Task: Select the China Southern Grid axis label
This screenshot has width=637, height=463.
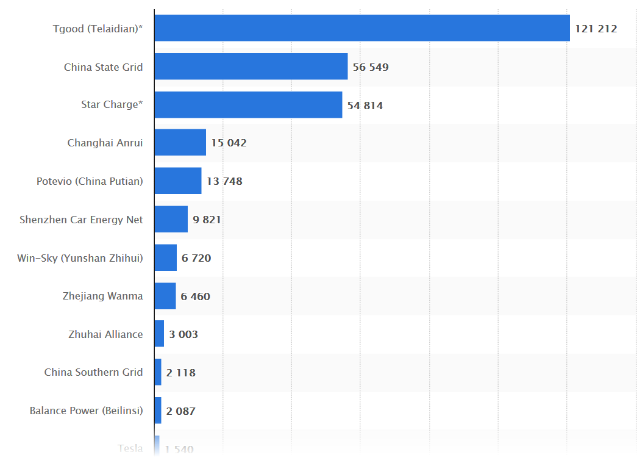Action: (x=93, y=372)
